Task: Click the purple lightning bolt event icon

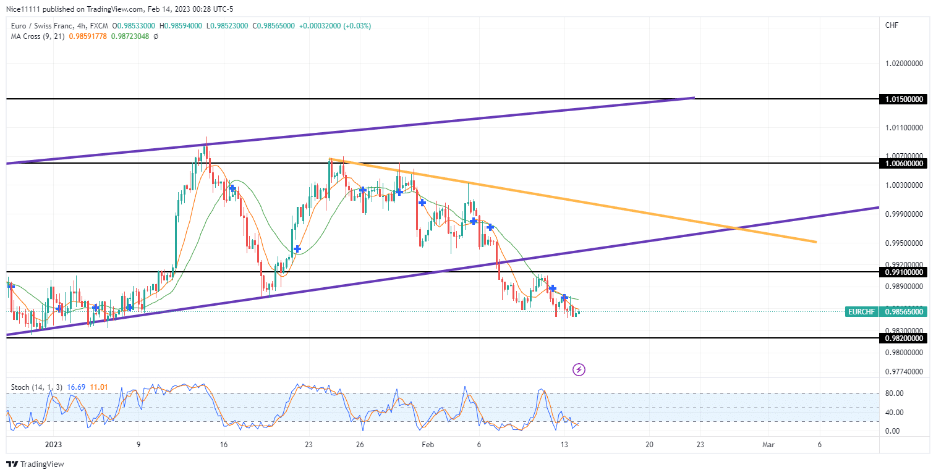Action: click(579, 369)
